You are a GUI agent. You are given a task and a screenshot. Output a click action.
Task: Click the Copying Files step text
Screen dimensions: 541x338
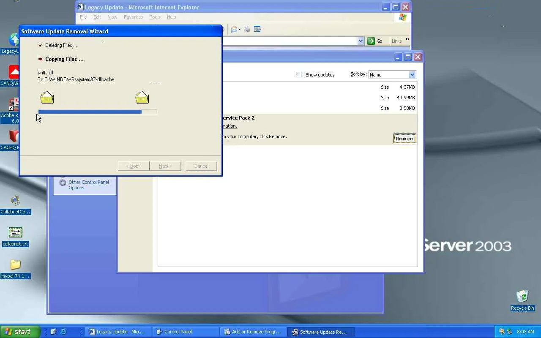(64, 59)
